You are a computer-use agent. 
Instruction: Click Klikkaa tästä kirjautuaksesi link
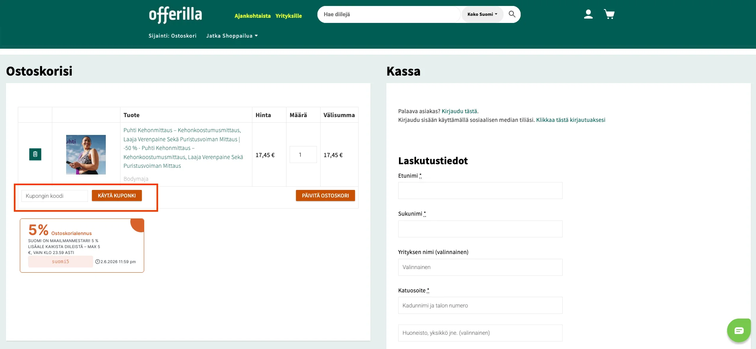click(x=571, y=120)
